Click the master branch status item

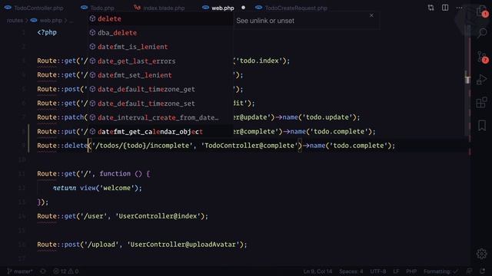[x=19, y=271]
